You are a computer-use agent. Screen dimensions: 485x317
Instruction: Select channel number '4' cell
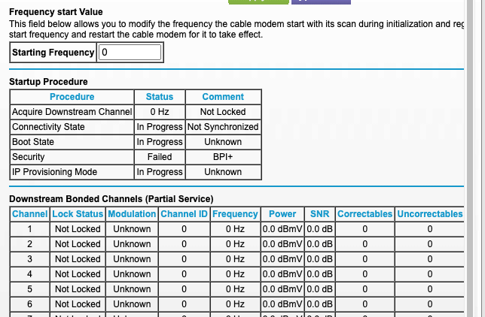(x=29, y=274)
